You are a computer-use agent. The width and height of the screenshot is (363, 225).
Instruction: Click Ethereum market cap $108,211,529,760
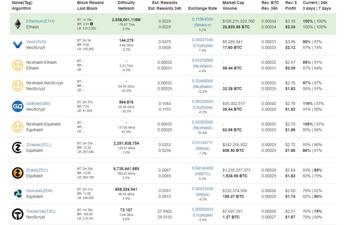(238, 21)
